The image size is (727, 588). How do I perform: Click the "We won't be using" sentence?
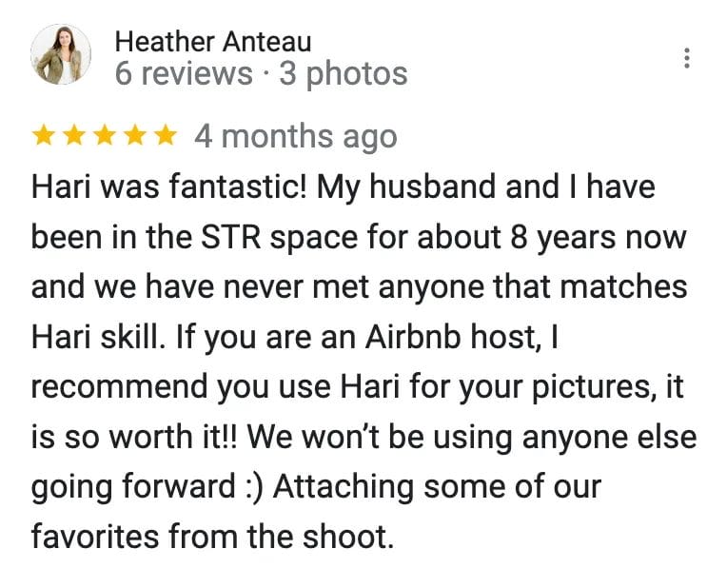click(380, 438)
